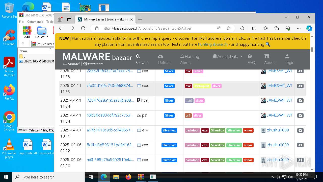Open the Login page
The width and height of the screenshot is (323, 182).
coord(289,59)
